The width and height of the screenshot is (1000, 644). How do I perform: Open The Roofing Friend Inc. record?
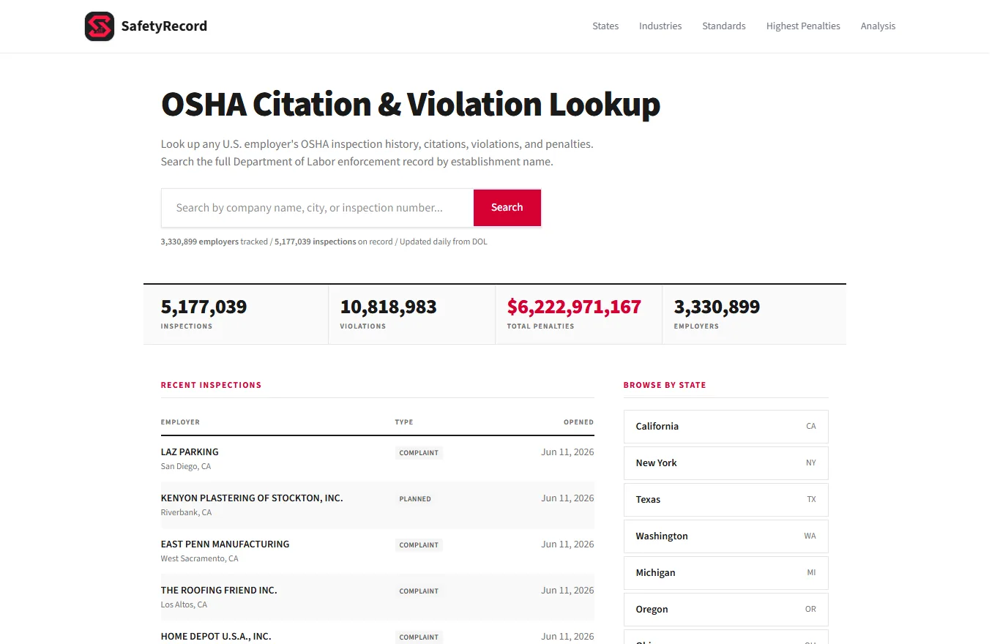click(219, 591)
